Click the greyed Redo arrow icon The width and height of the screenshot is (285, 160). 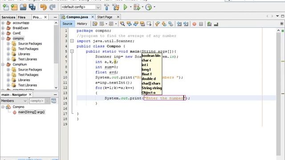(53, 7)
